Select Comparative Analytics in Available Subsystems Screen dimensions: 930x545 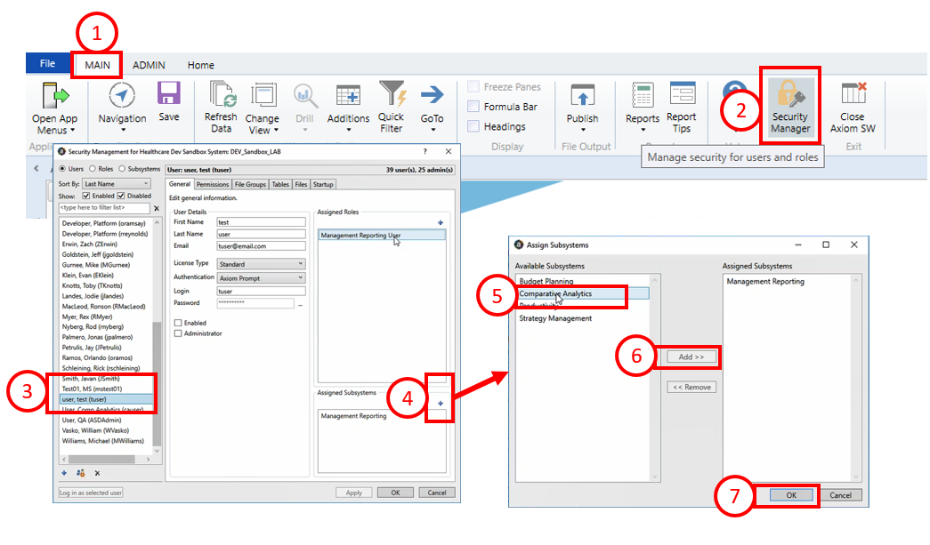582,293
